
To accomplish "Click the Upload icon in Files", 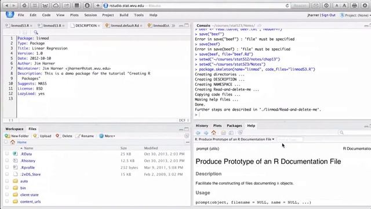I will click(35, 136).
